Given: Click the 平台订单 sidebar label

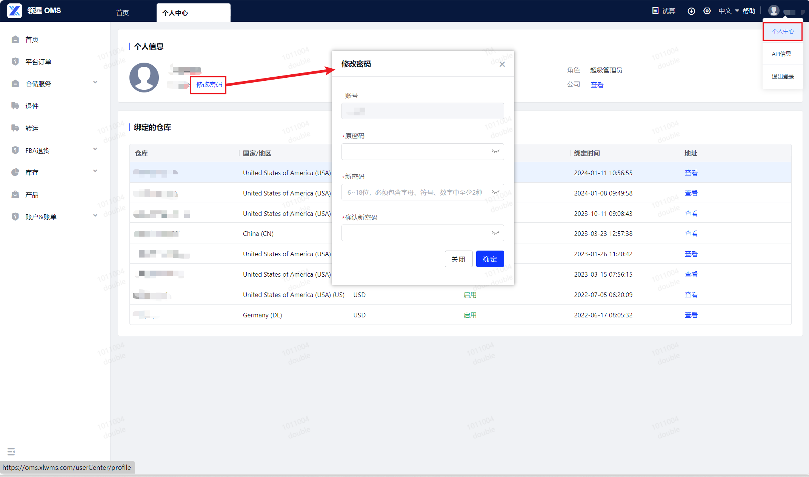Looking at the screenshot, I should click(x=38, y=62).
